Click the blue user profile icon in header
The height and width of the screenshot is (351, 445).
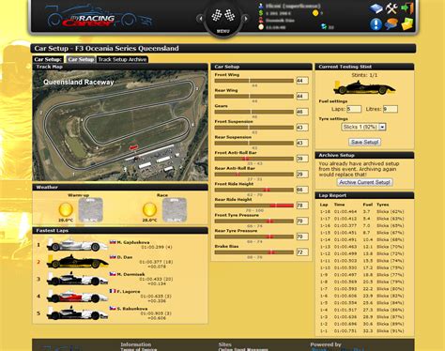point(261,6)
